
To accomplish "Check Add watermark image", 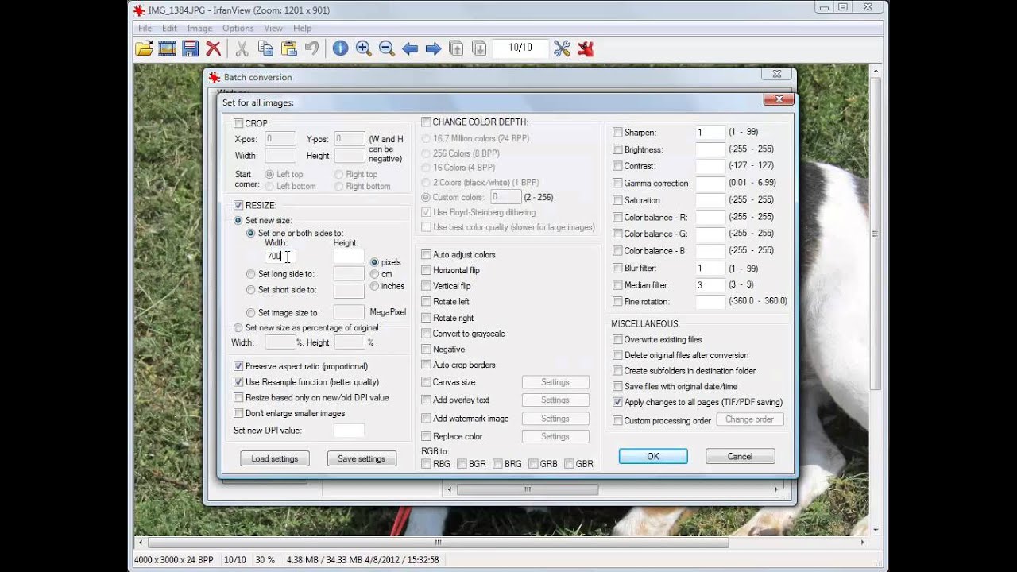I will (x=426, y=419).
